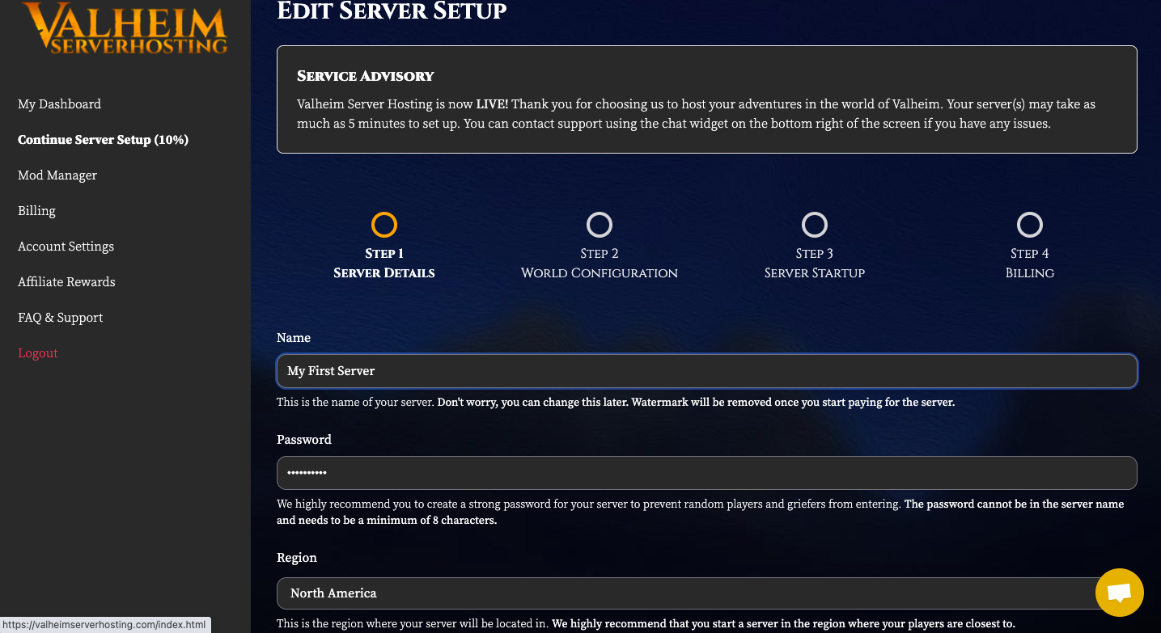Jump to Step 4 Billing circle

1030,224
